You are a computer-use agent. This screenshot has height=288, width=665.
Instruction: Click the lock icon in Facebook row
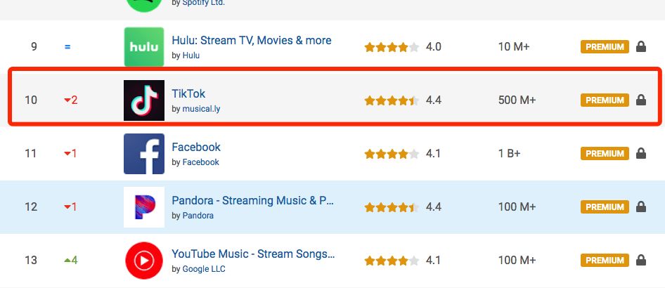click(640, 153)
